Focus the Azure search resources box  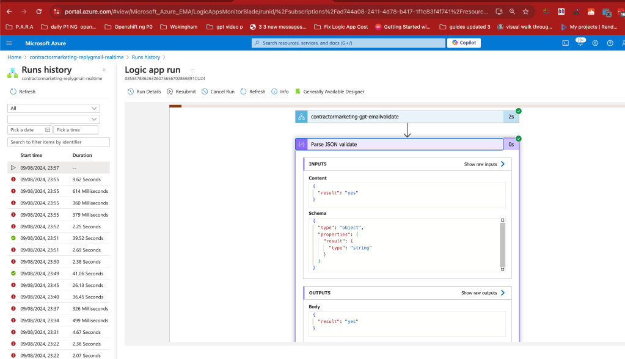[x=348, y=43]
